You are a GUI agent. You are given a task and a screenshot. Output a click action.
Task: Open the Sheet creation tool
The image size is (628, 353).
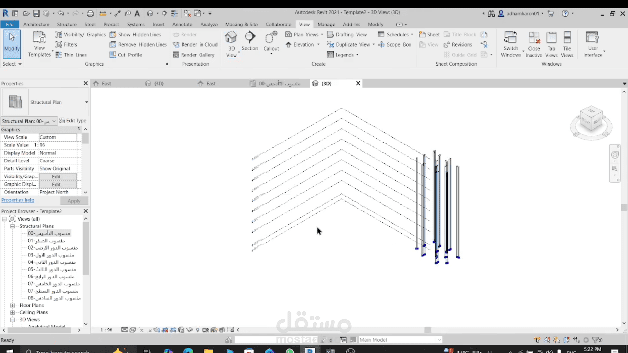[429, 34]
